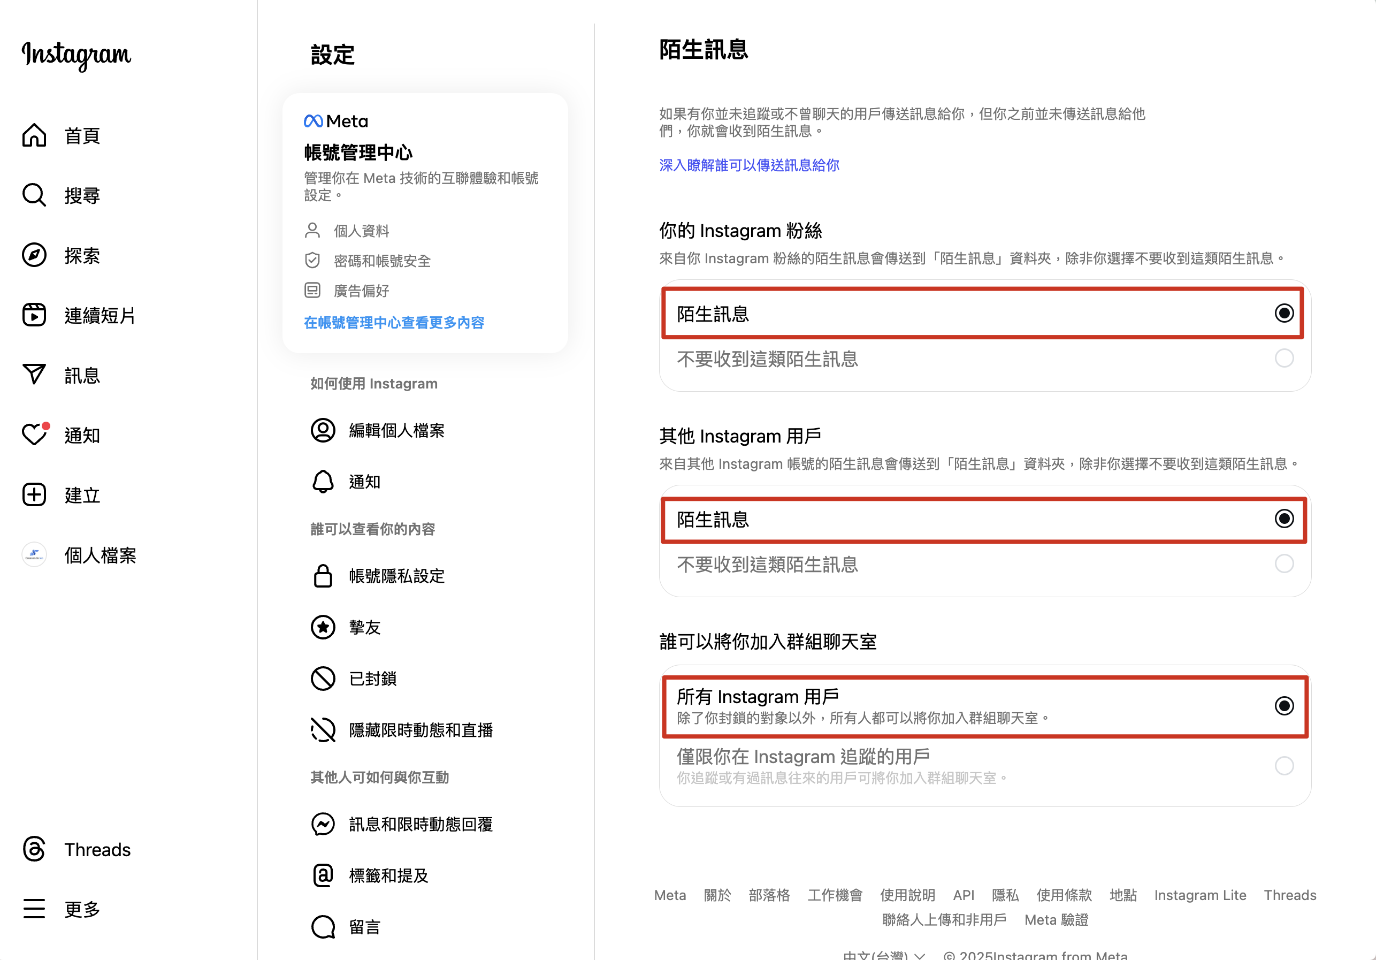Click the 使用說明 footer link
1376x960 pixels.
(907, 895)
